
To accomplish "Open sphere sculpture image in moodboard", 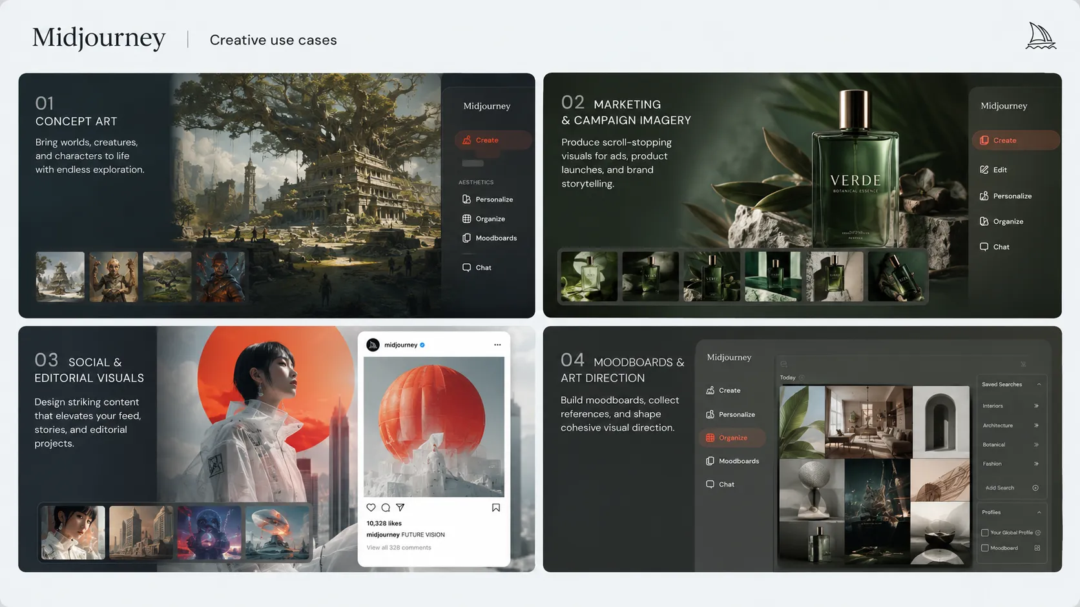I will tap(812, 490).
